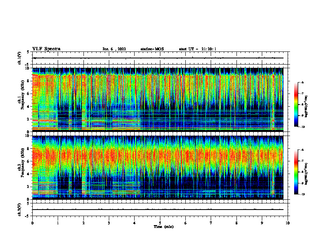Click the "-6" label on ch.2 color bar
324x250 pixels.
pos(302,150)
